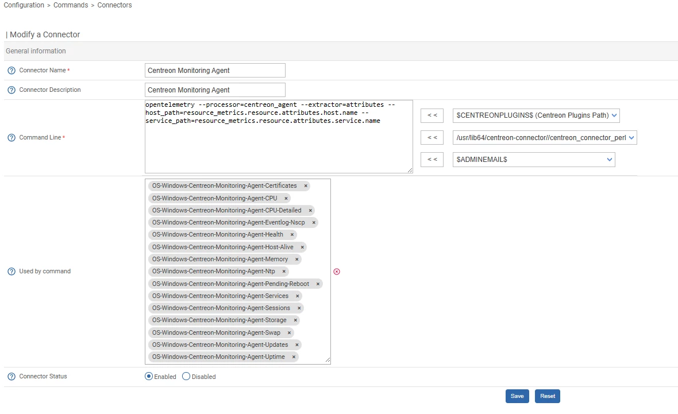Open help icon for Connector Description
678x414 pixels.
point(11,90)
